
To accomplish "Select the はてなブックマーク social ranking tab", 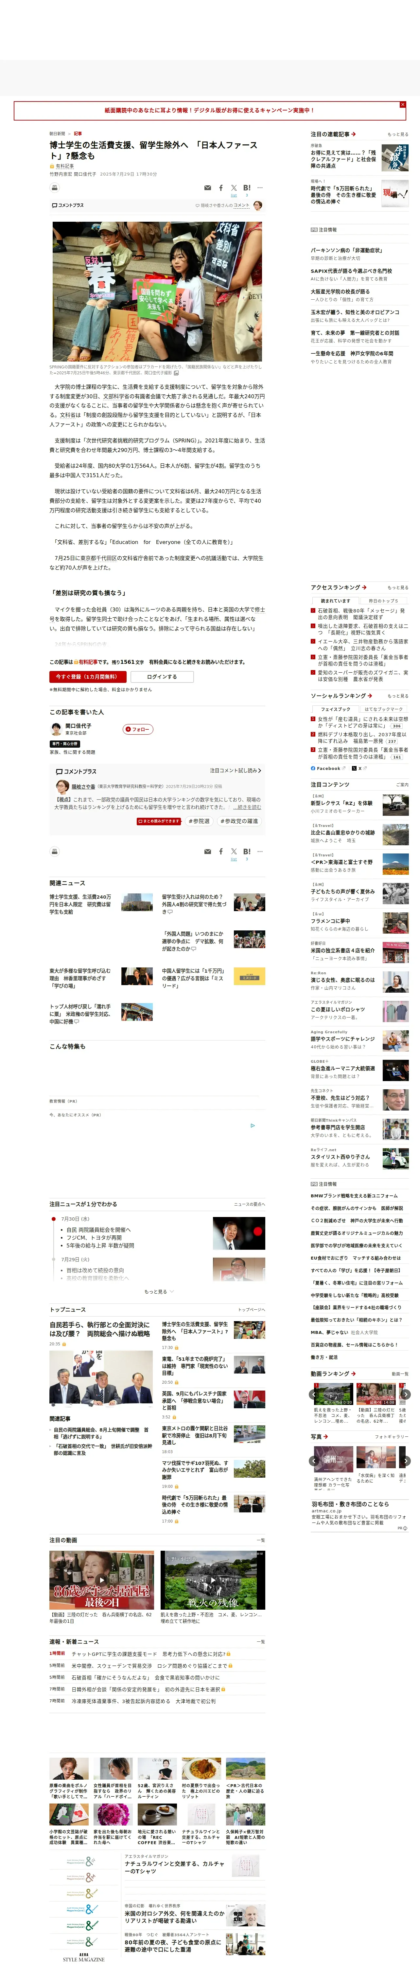I will coord(383,709).
